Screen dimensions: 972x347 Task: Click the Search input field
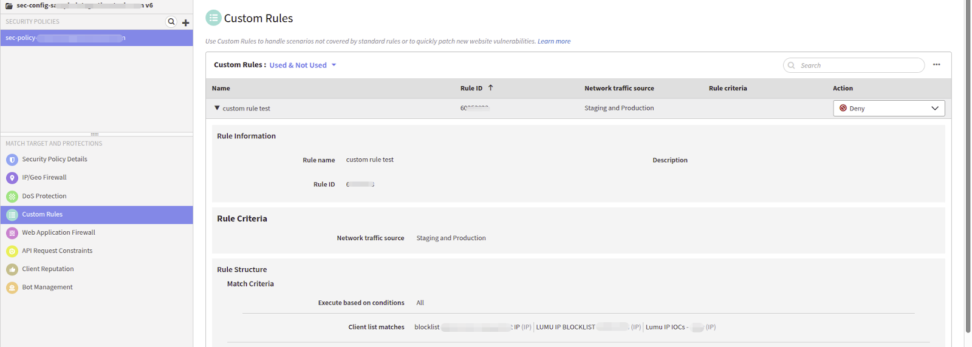pyautogui.click(x=858, y=66)
